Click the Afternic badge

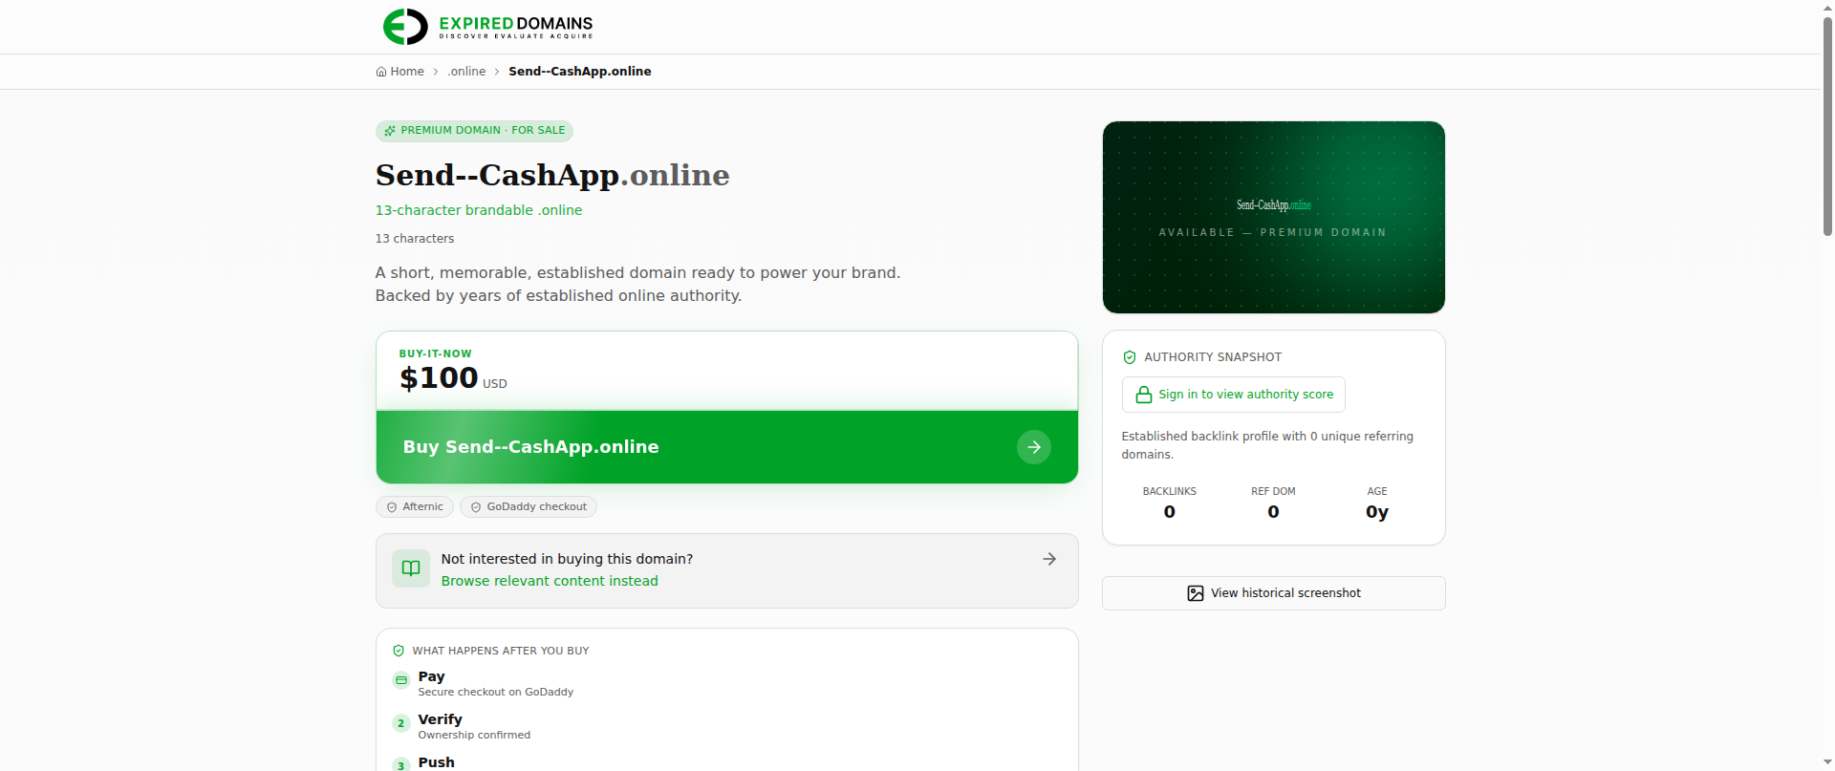tap(415, 507)
